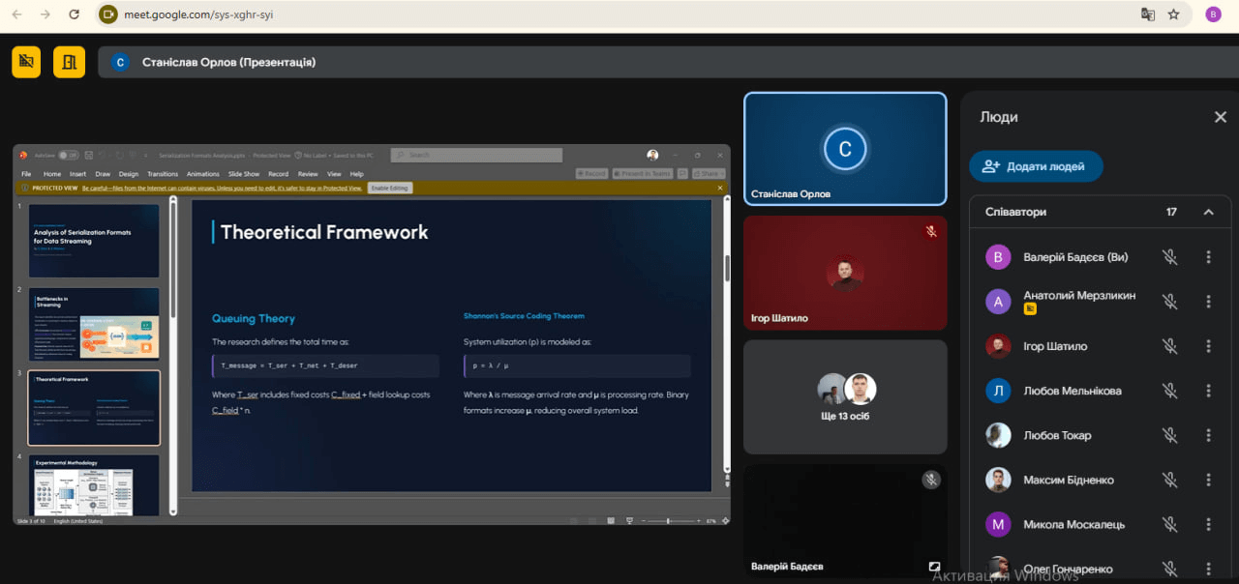Collapse the Співавтори participants list
This screenshot has height=584, width=1239.
click(x=1208, y=212)
